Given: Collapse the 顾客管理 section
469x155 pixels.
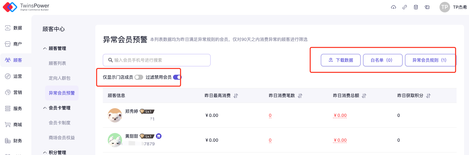Looking at the screenshot, I should point(45,48).
